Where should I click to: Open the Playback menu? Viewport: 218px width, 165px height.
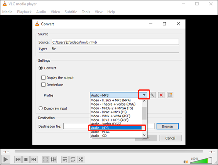click(x=24, y=12)
